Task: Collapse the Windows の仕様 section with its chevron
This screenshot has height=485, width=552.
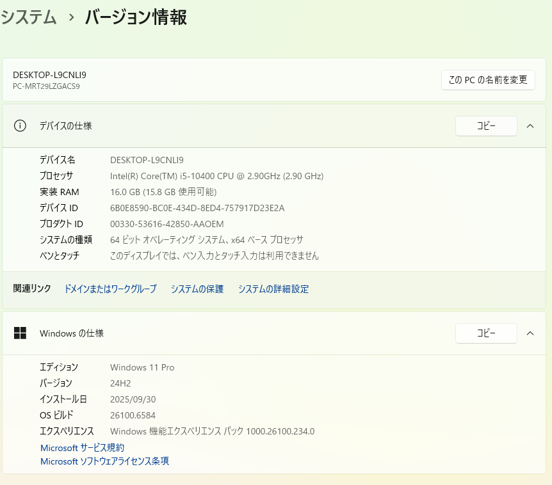Action: pos(530,333)
